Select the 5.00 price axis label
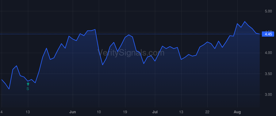This screenshot has height=116, width=276. click(268, 11)
